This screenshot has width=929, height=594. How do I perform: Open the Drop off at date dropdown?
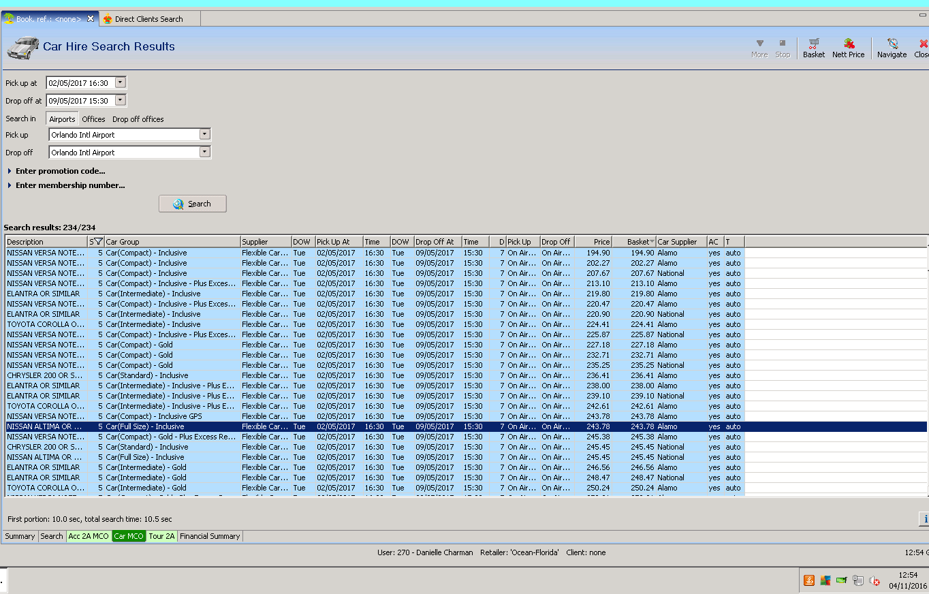121,100
